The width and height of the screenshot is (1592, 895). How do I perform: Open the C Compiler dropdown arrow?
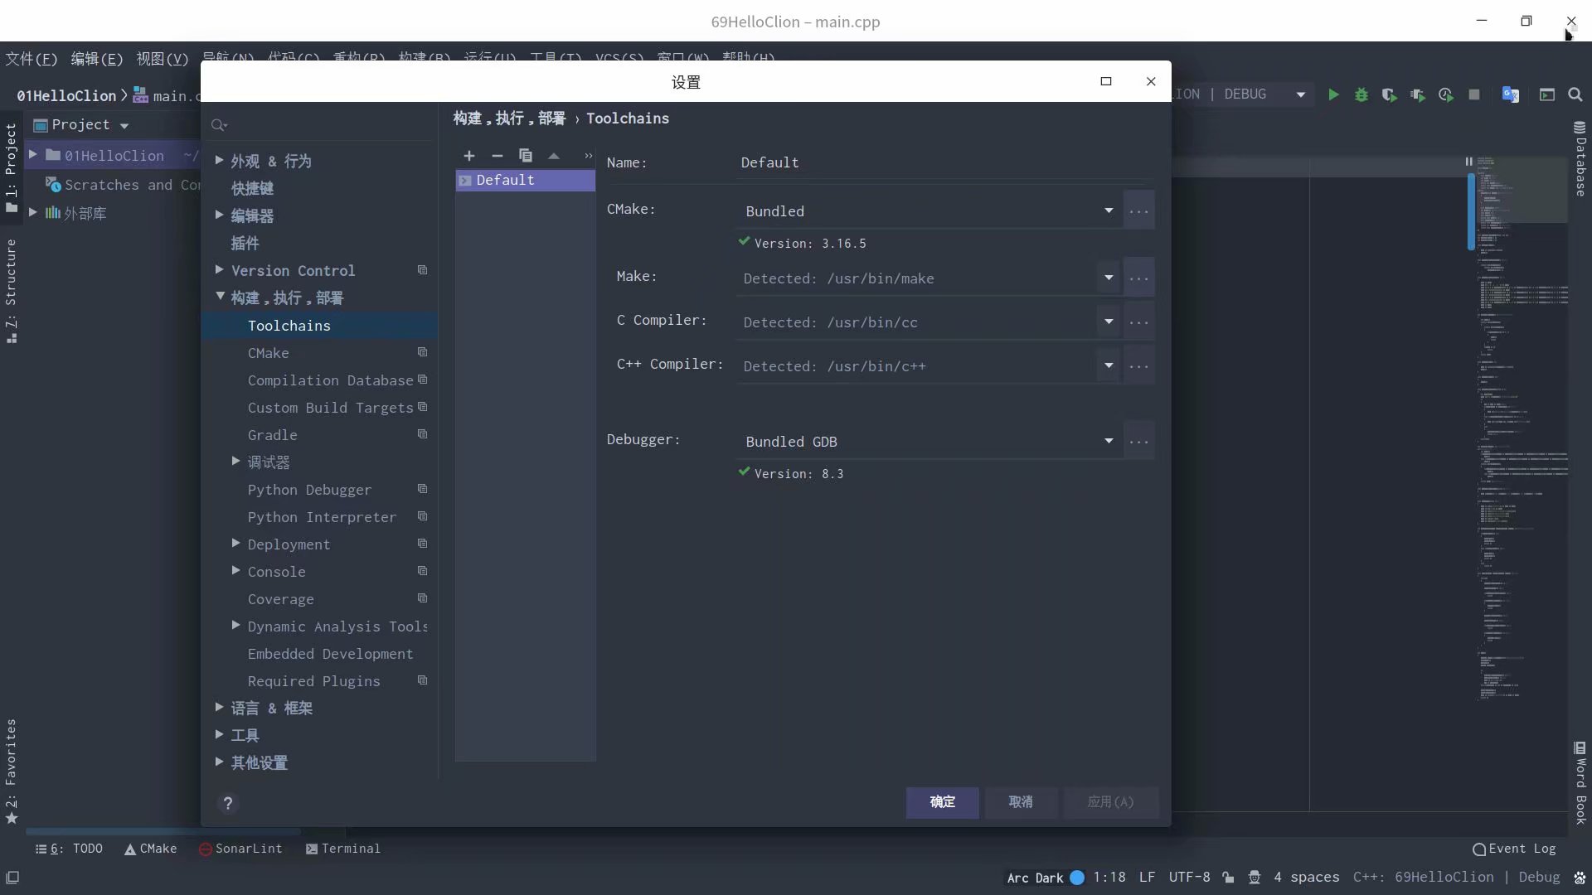coord(1109,322)
